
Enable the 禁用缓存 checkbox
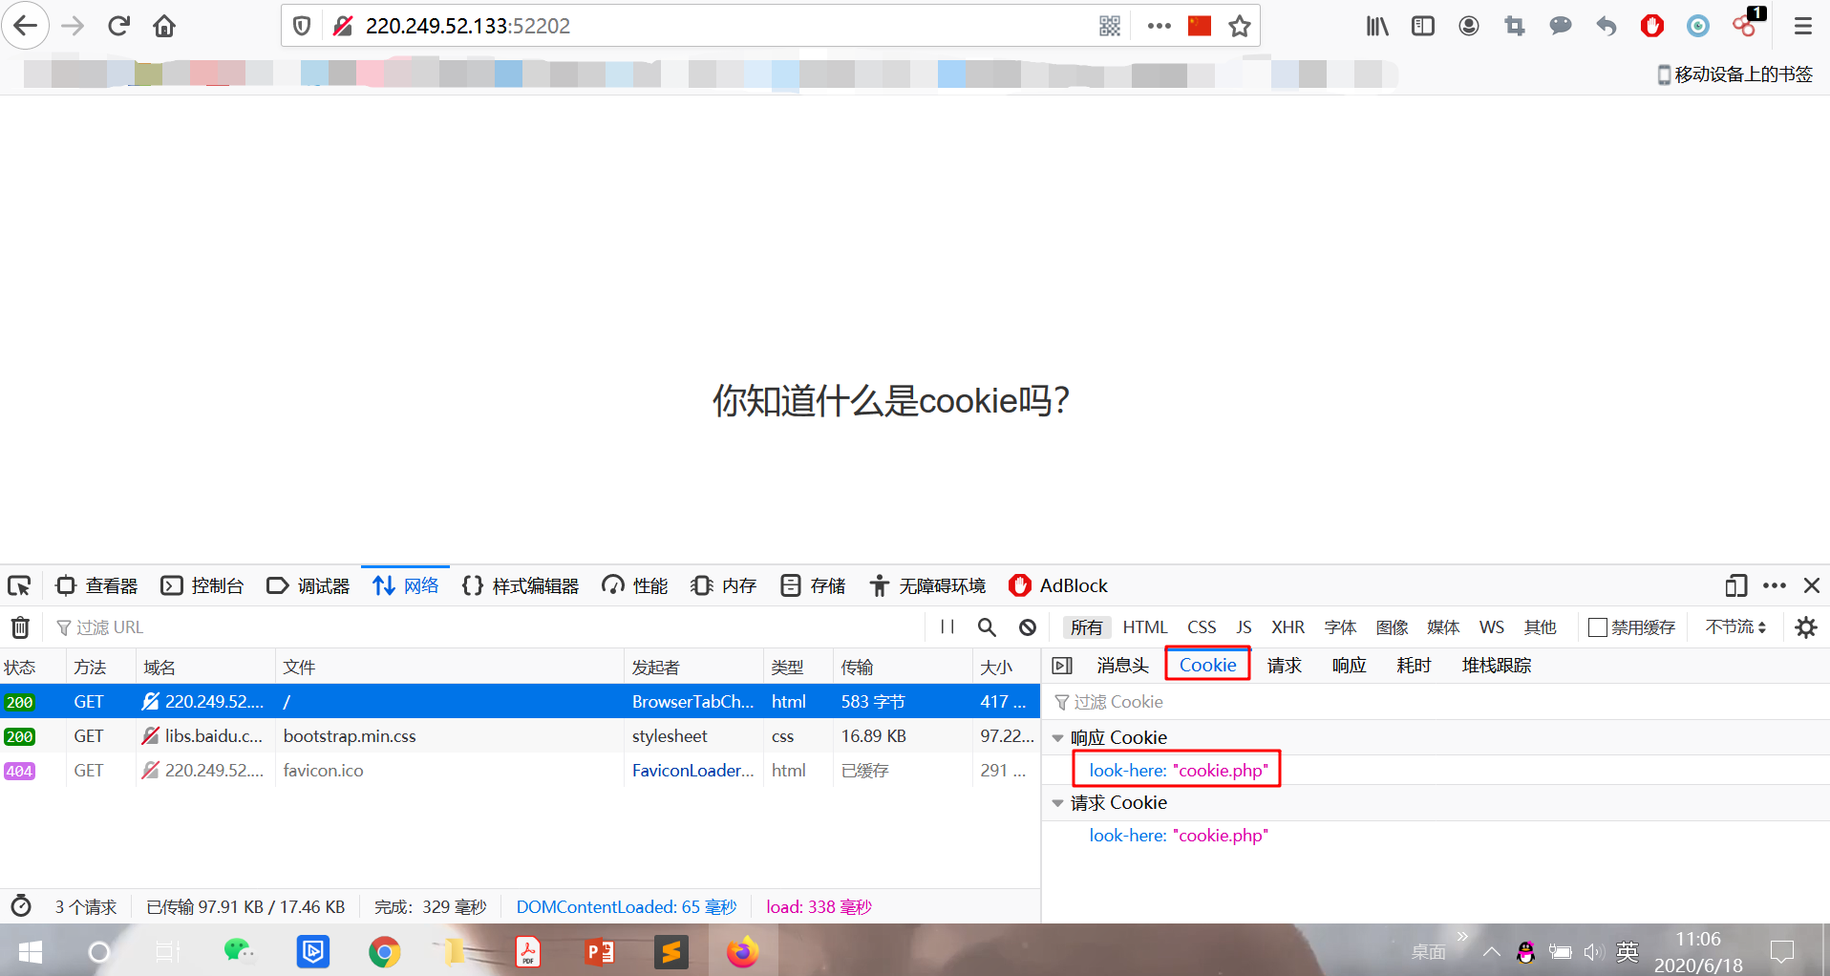click(x=1596, y=627)
